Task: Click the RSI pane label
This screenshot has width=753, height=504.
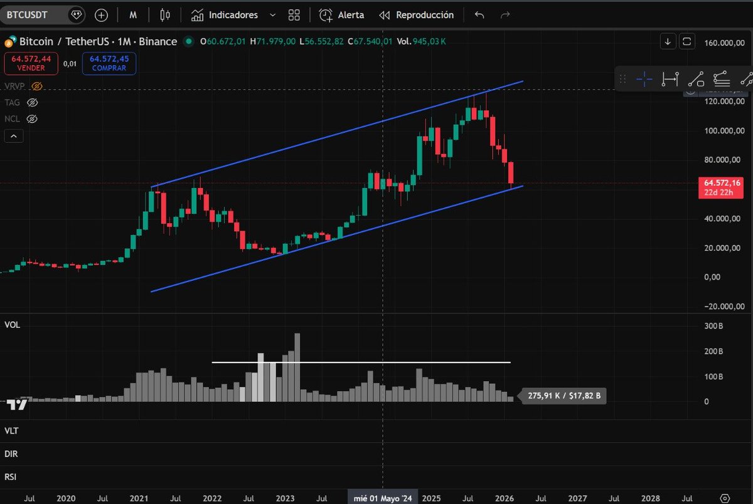Action: coord(11,477)
